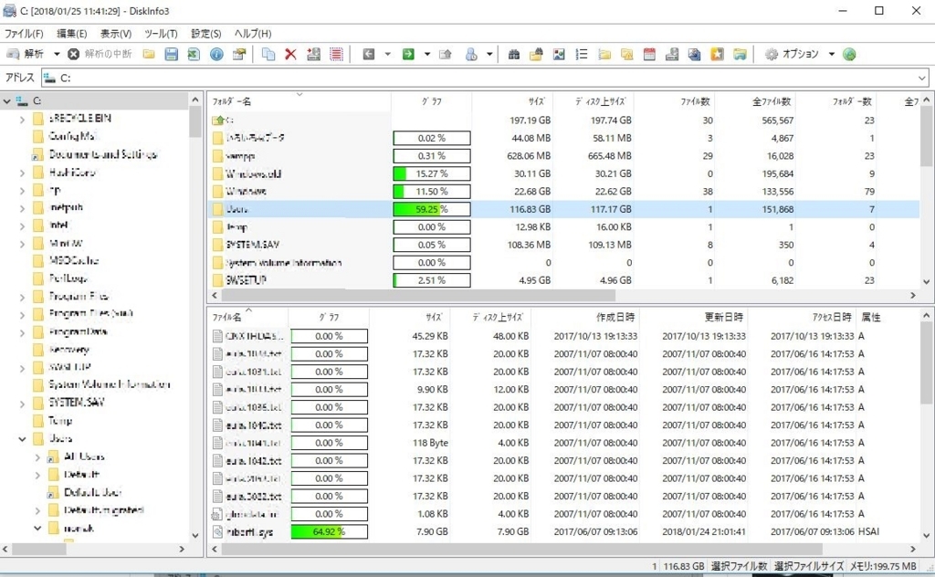Select the xampp folder row
Screen dimensions: 935x577
click(x=563, y=155)
